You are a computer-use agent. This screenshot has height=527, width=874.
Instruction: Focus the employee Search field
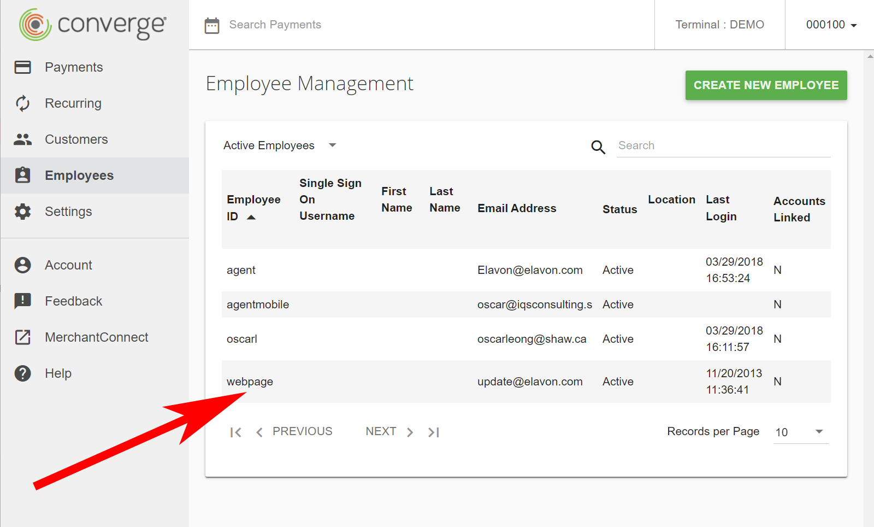(x=724, y=145)
